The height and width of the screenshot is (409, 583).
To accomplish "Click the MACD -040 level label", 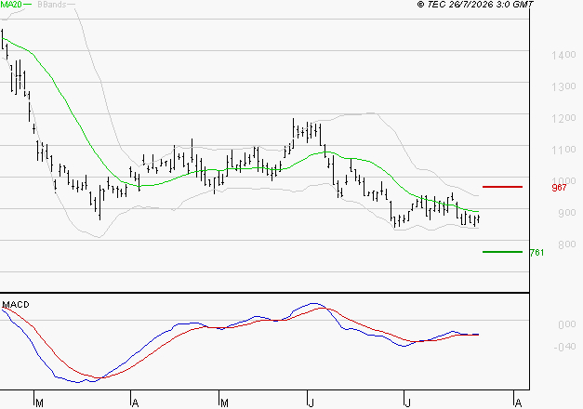I will [564, 347].
